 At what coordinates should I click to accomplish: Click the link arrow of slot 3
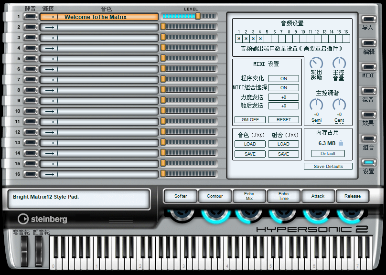pyautogui.click(x=50, y=38)
